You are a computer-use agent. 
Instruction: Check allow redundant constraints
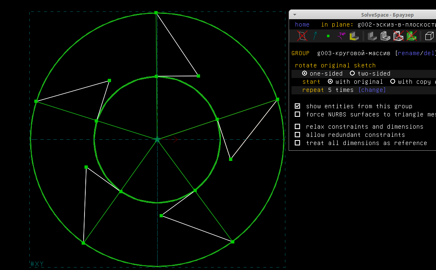pos(298,135)
